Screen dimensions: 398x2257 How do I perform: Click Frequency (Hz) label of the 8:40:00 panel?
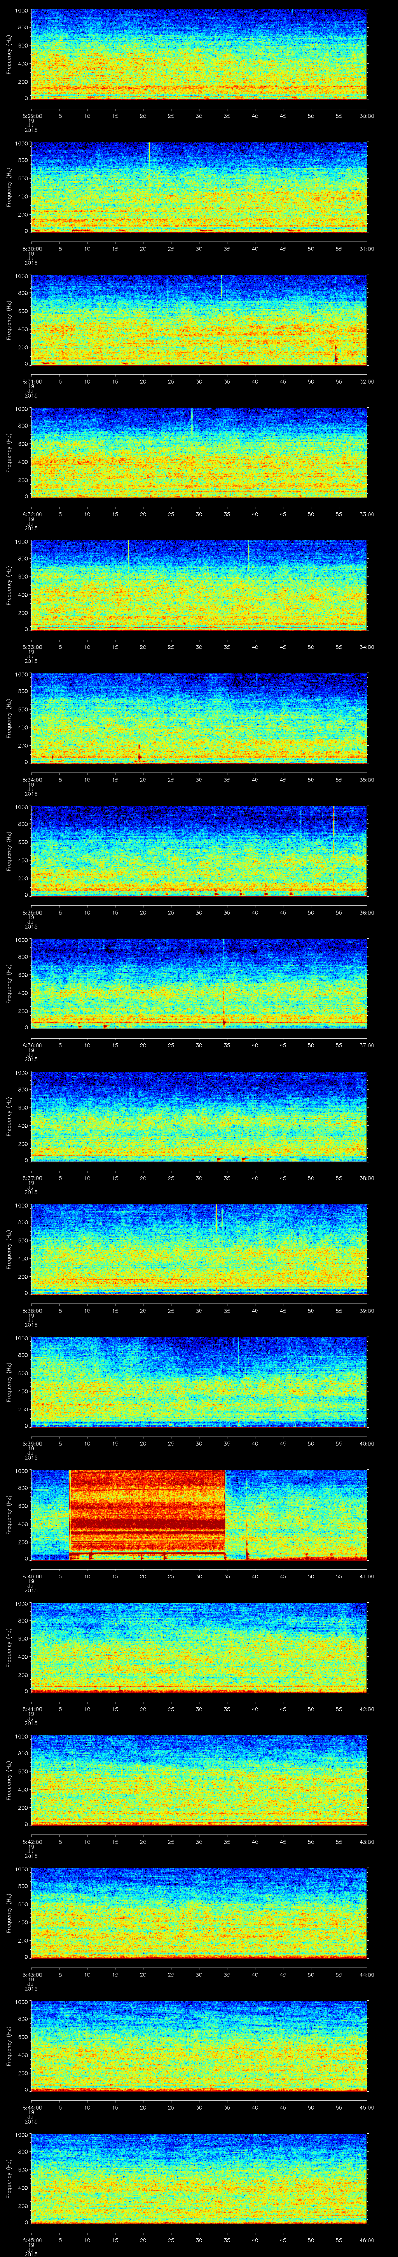9,1515
